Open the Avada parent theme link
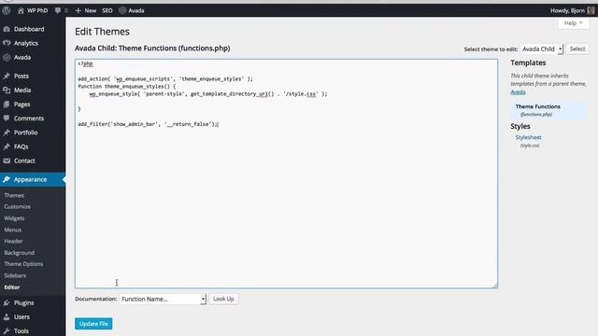This screenshot has height=336, width=598. [x=518, y=91]
